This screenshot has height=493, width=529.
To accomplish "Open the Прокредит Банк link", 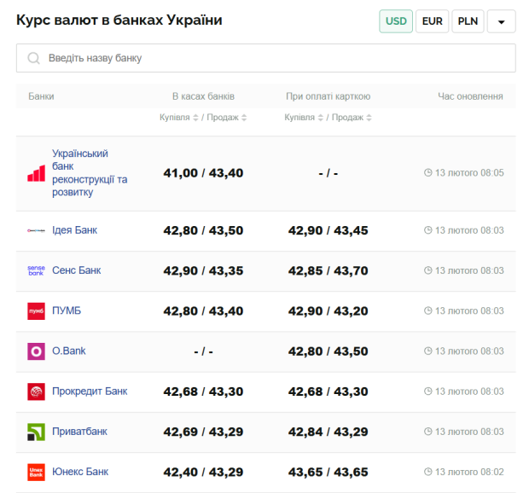I will 90,391.
